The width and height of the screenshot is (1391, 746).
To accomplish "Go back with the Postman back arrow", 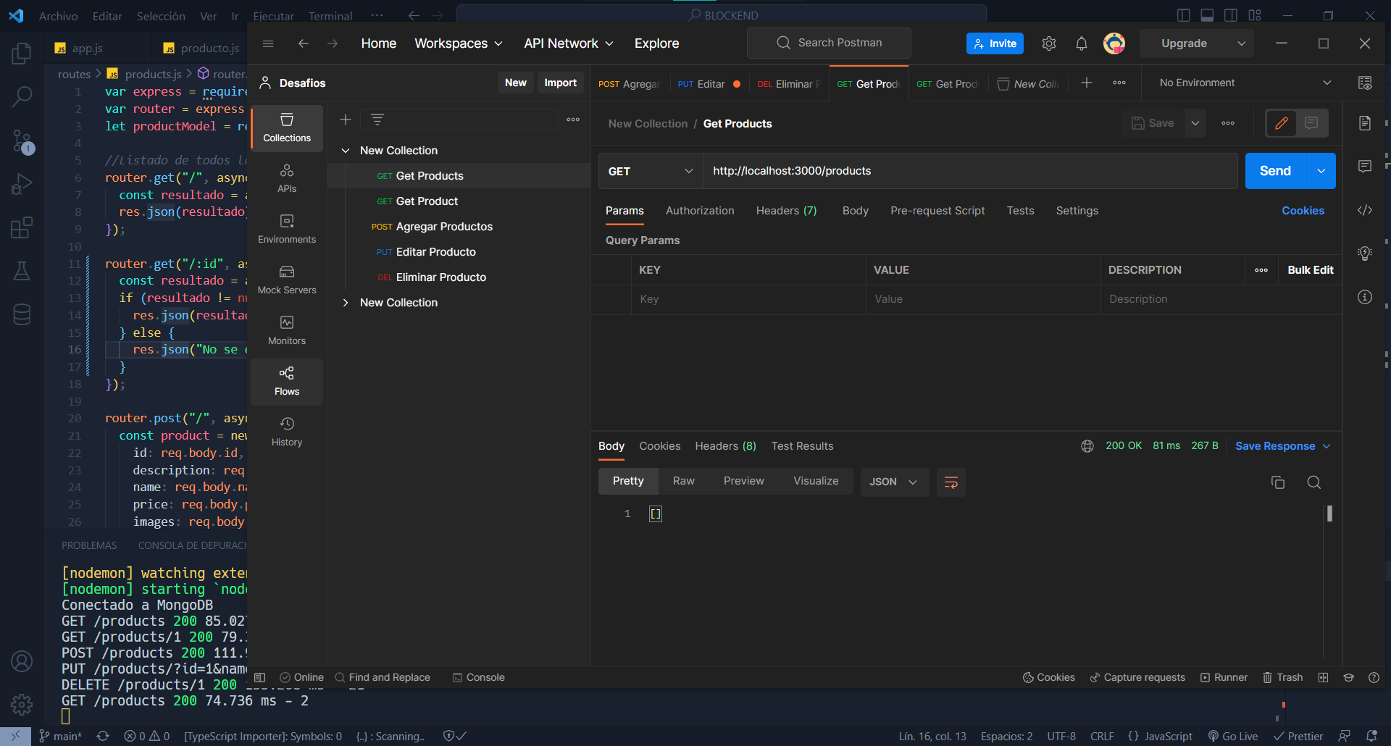I will [x=304, y=43].
